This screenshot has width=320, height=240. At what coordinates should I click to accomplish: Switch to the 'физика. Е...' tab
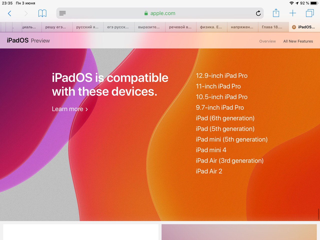pyautogui.click(x=212, y=27)
